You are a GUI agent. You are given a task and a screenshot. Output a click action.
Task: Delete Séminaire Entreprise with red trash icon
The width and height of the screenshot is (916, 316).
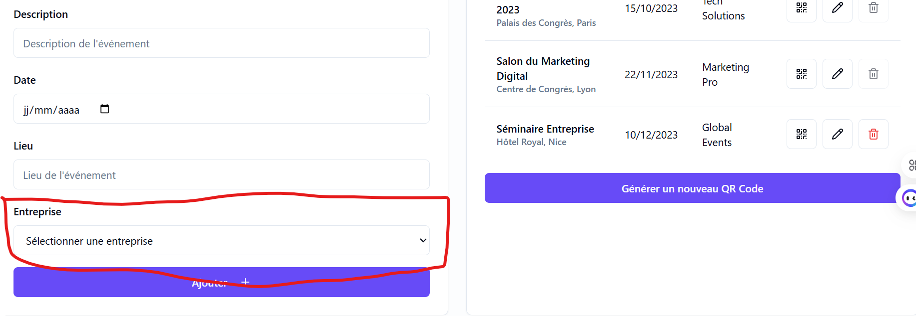pos(874,134)
